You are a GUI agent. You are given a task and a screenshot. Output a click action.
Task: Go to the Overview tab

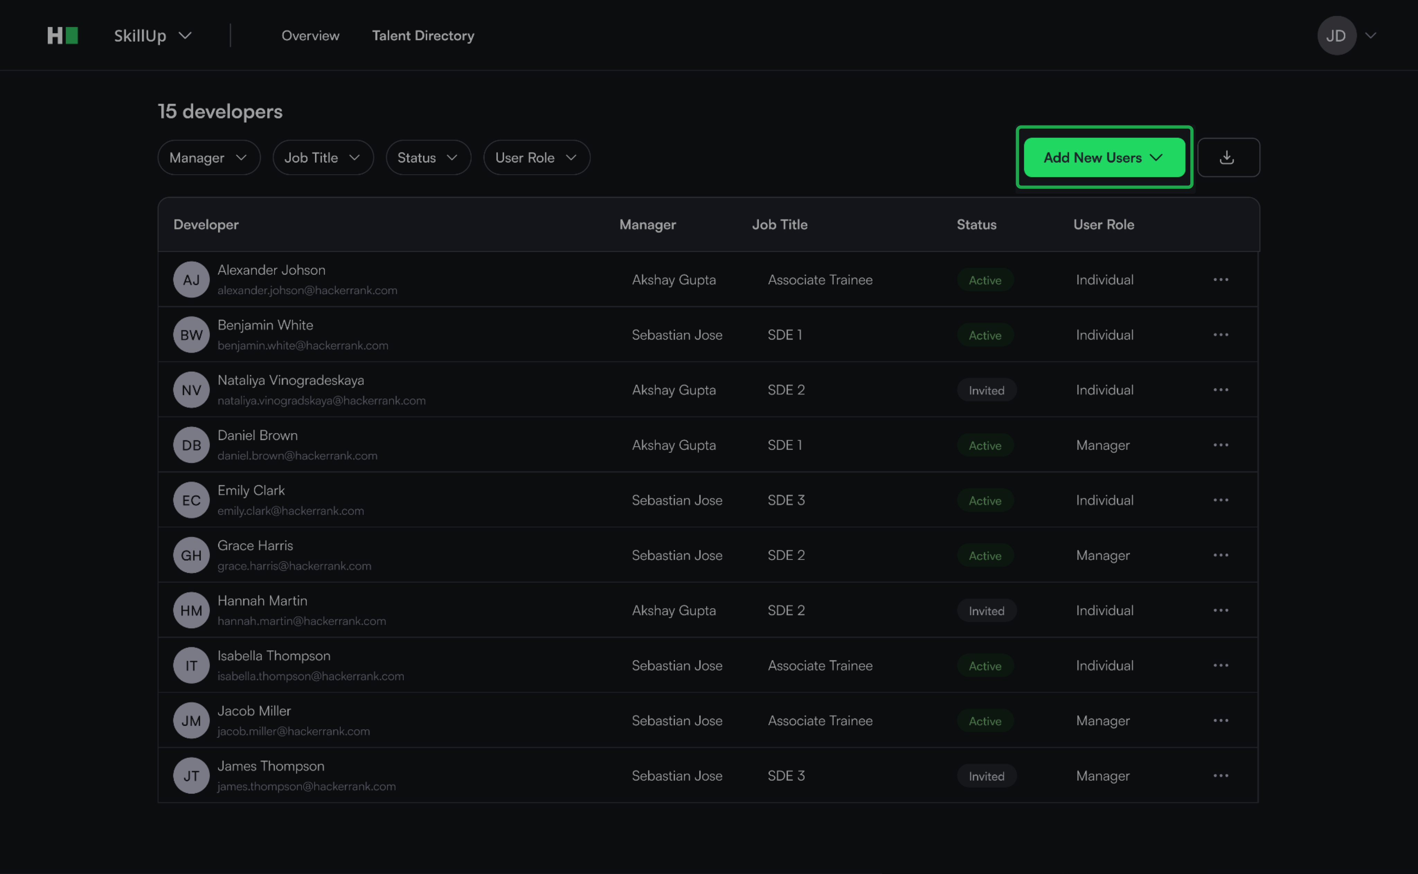(x=310, y=36)
